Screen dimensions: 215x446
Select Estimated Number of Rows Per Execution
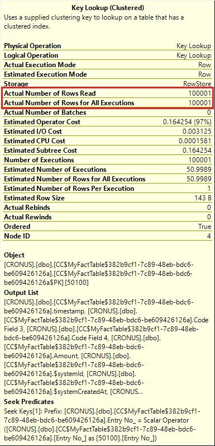point(69,189)
